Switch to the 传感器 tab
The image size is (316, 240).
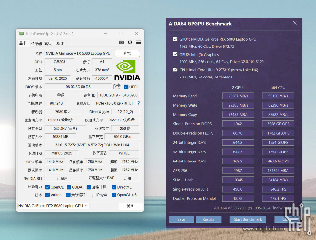click(x=36, y=43)
